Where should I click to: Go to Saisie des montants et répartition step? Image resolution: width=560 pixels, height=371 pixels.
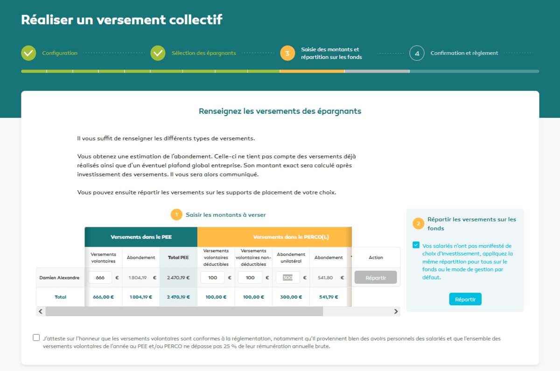332,53
